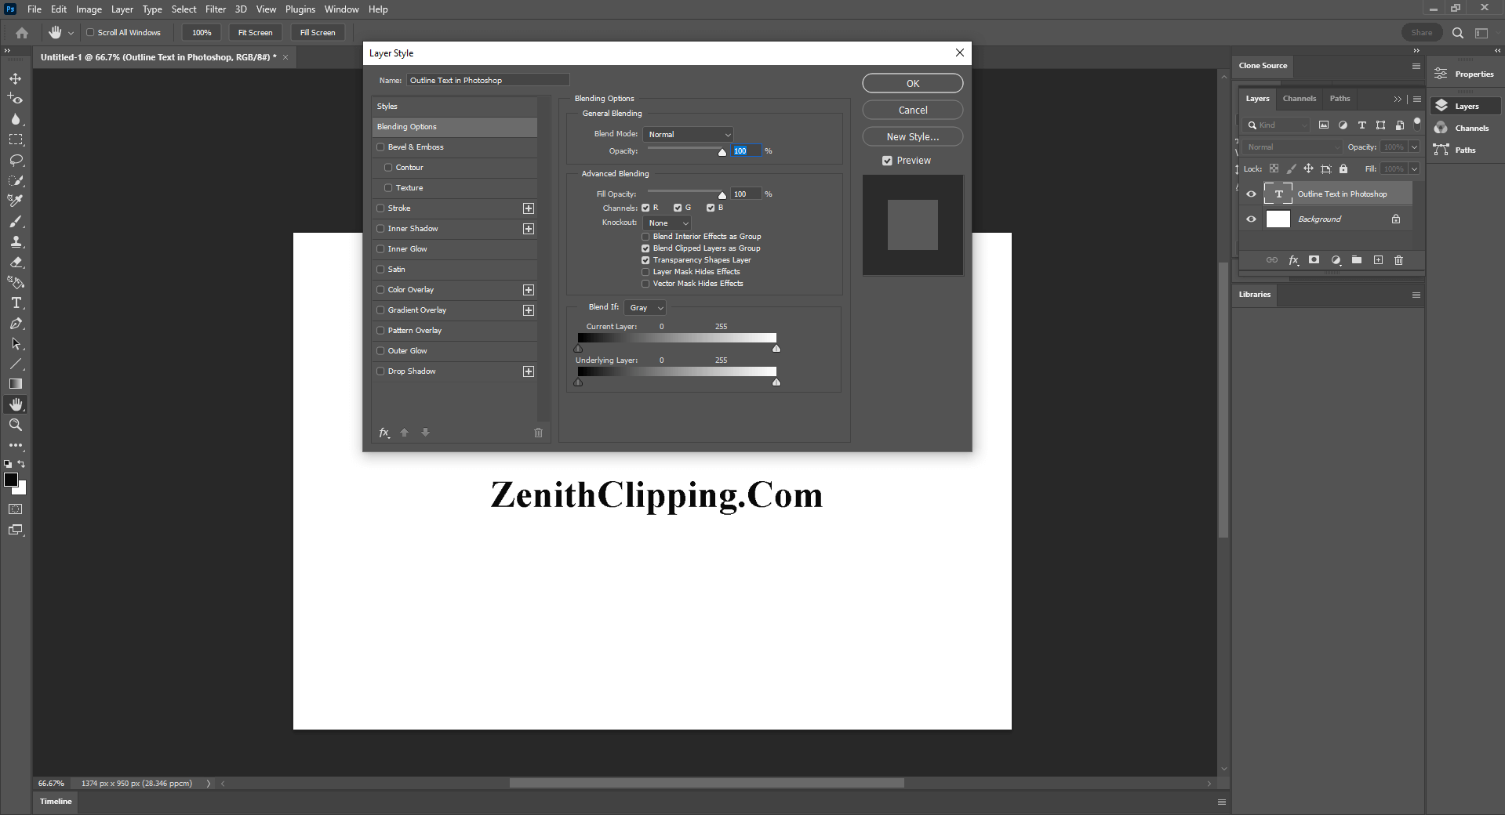Open the Properties panel icon
This screenshot has height=815, width=1505.
[1441, 73]
